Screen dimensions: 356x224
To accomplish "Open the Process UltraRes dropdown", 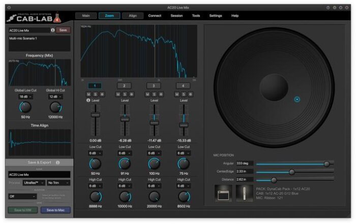I will click(x=34, y=182).
